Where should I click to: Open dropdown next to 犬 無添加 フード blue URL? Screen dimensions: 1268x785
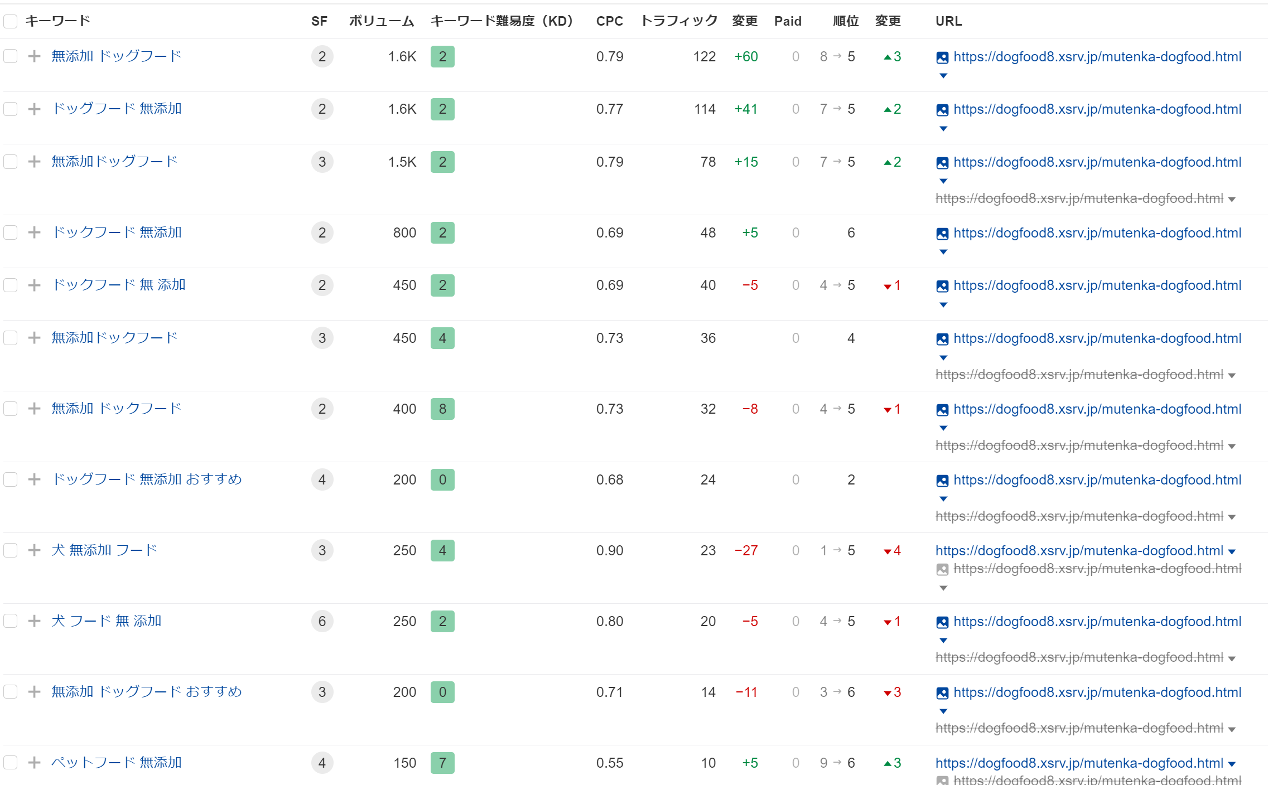[1232, 551]
